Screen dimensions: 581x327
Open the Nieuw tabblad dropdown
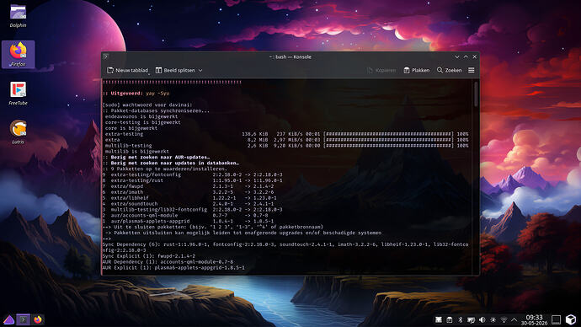127,70
